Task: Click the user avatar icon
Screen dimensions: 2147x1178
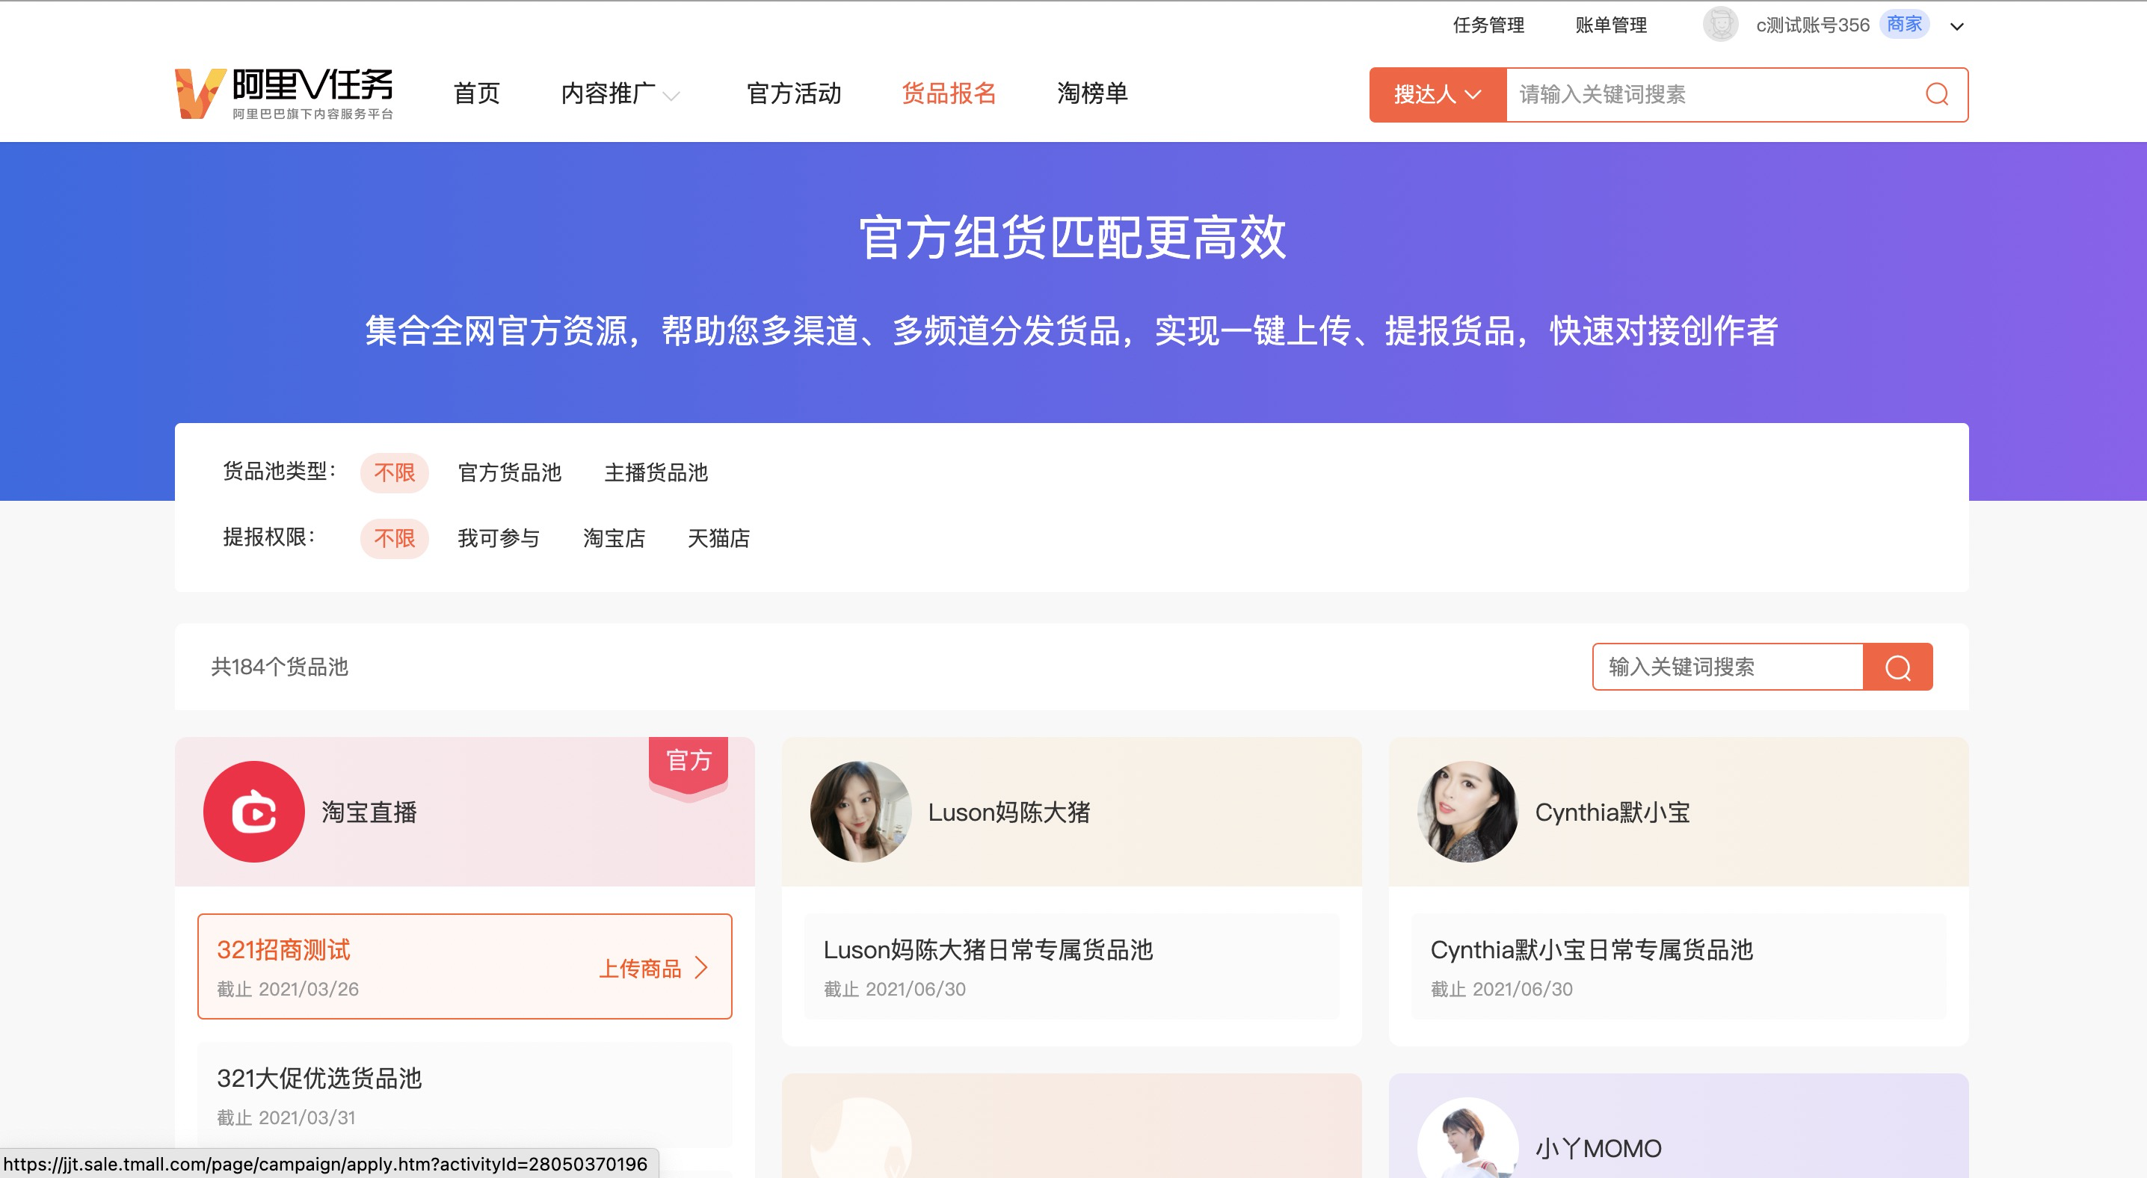Action: pos(1719,25)
